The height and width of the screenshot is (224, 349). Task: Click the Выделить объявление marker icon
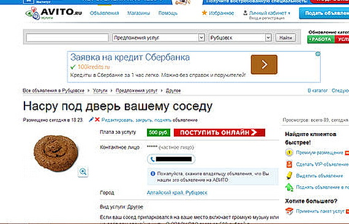click(289, 176)
